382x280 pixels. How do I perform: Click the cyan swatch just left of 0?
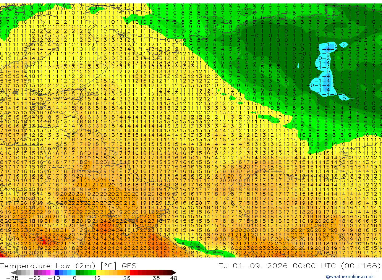[x=74, y=272]
